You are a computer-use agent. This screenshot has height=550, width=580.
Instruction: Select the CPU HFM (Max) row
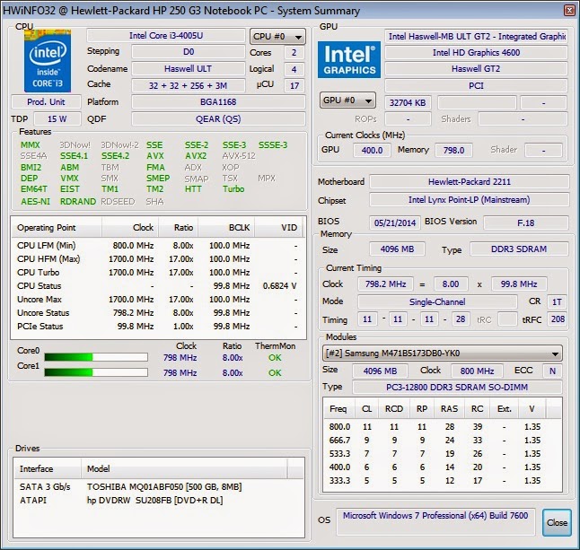pyautogui.click(x=157, y=258)
